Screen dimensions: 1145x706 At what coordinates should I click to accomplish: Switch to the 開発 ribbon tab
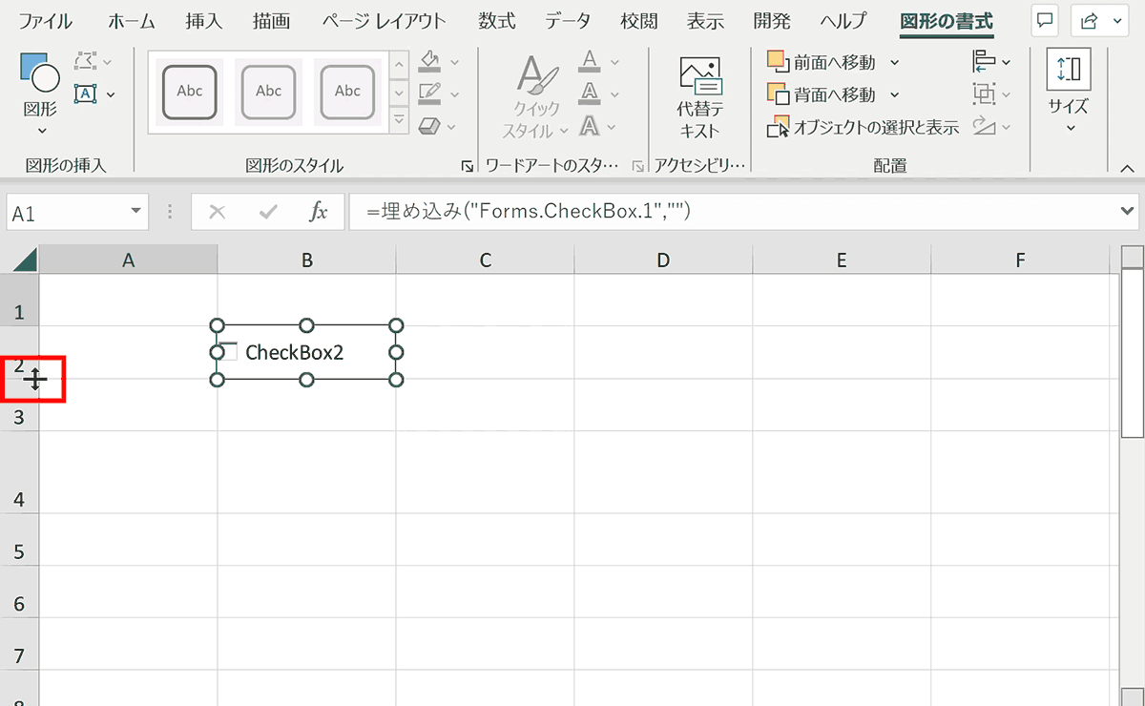[x=771, y=20]
